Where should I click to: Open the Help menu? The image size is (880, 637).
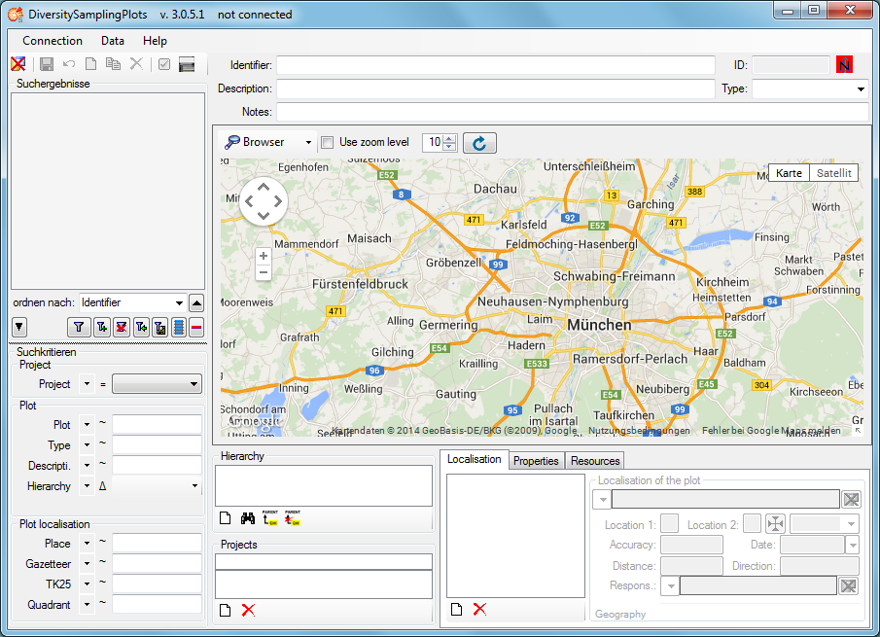[155, 41]
